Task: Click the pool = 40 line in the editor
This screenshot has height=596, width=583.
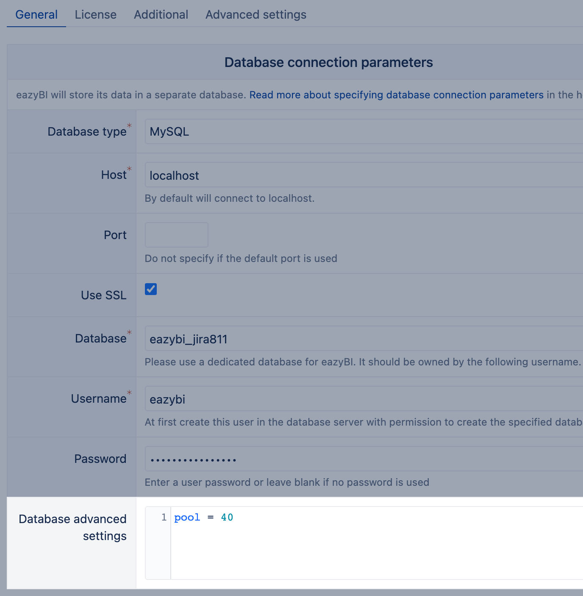Action: 204,518
